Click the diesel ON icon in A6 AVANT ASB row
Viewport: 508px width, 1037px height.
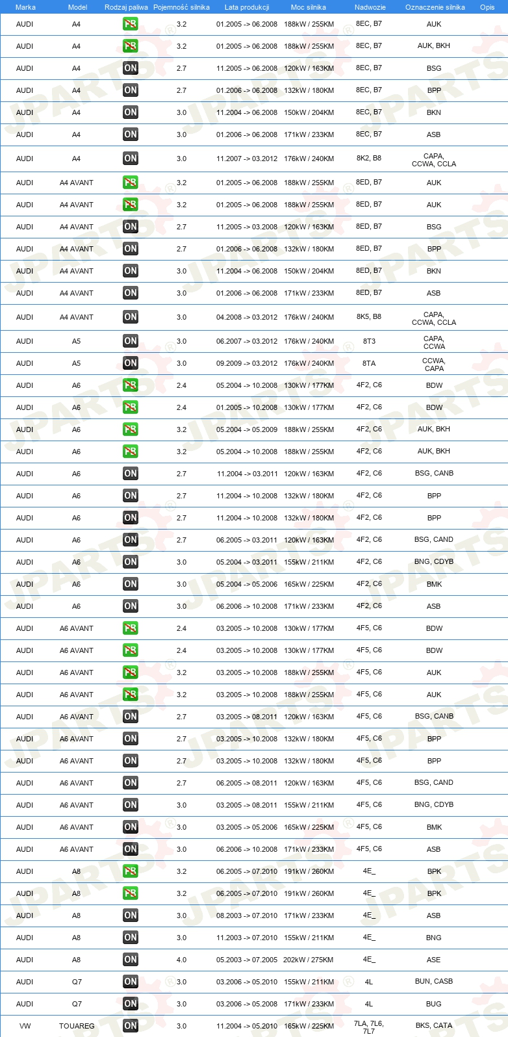click(131, 849)
